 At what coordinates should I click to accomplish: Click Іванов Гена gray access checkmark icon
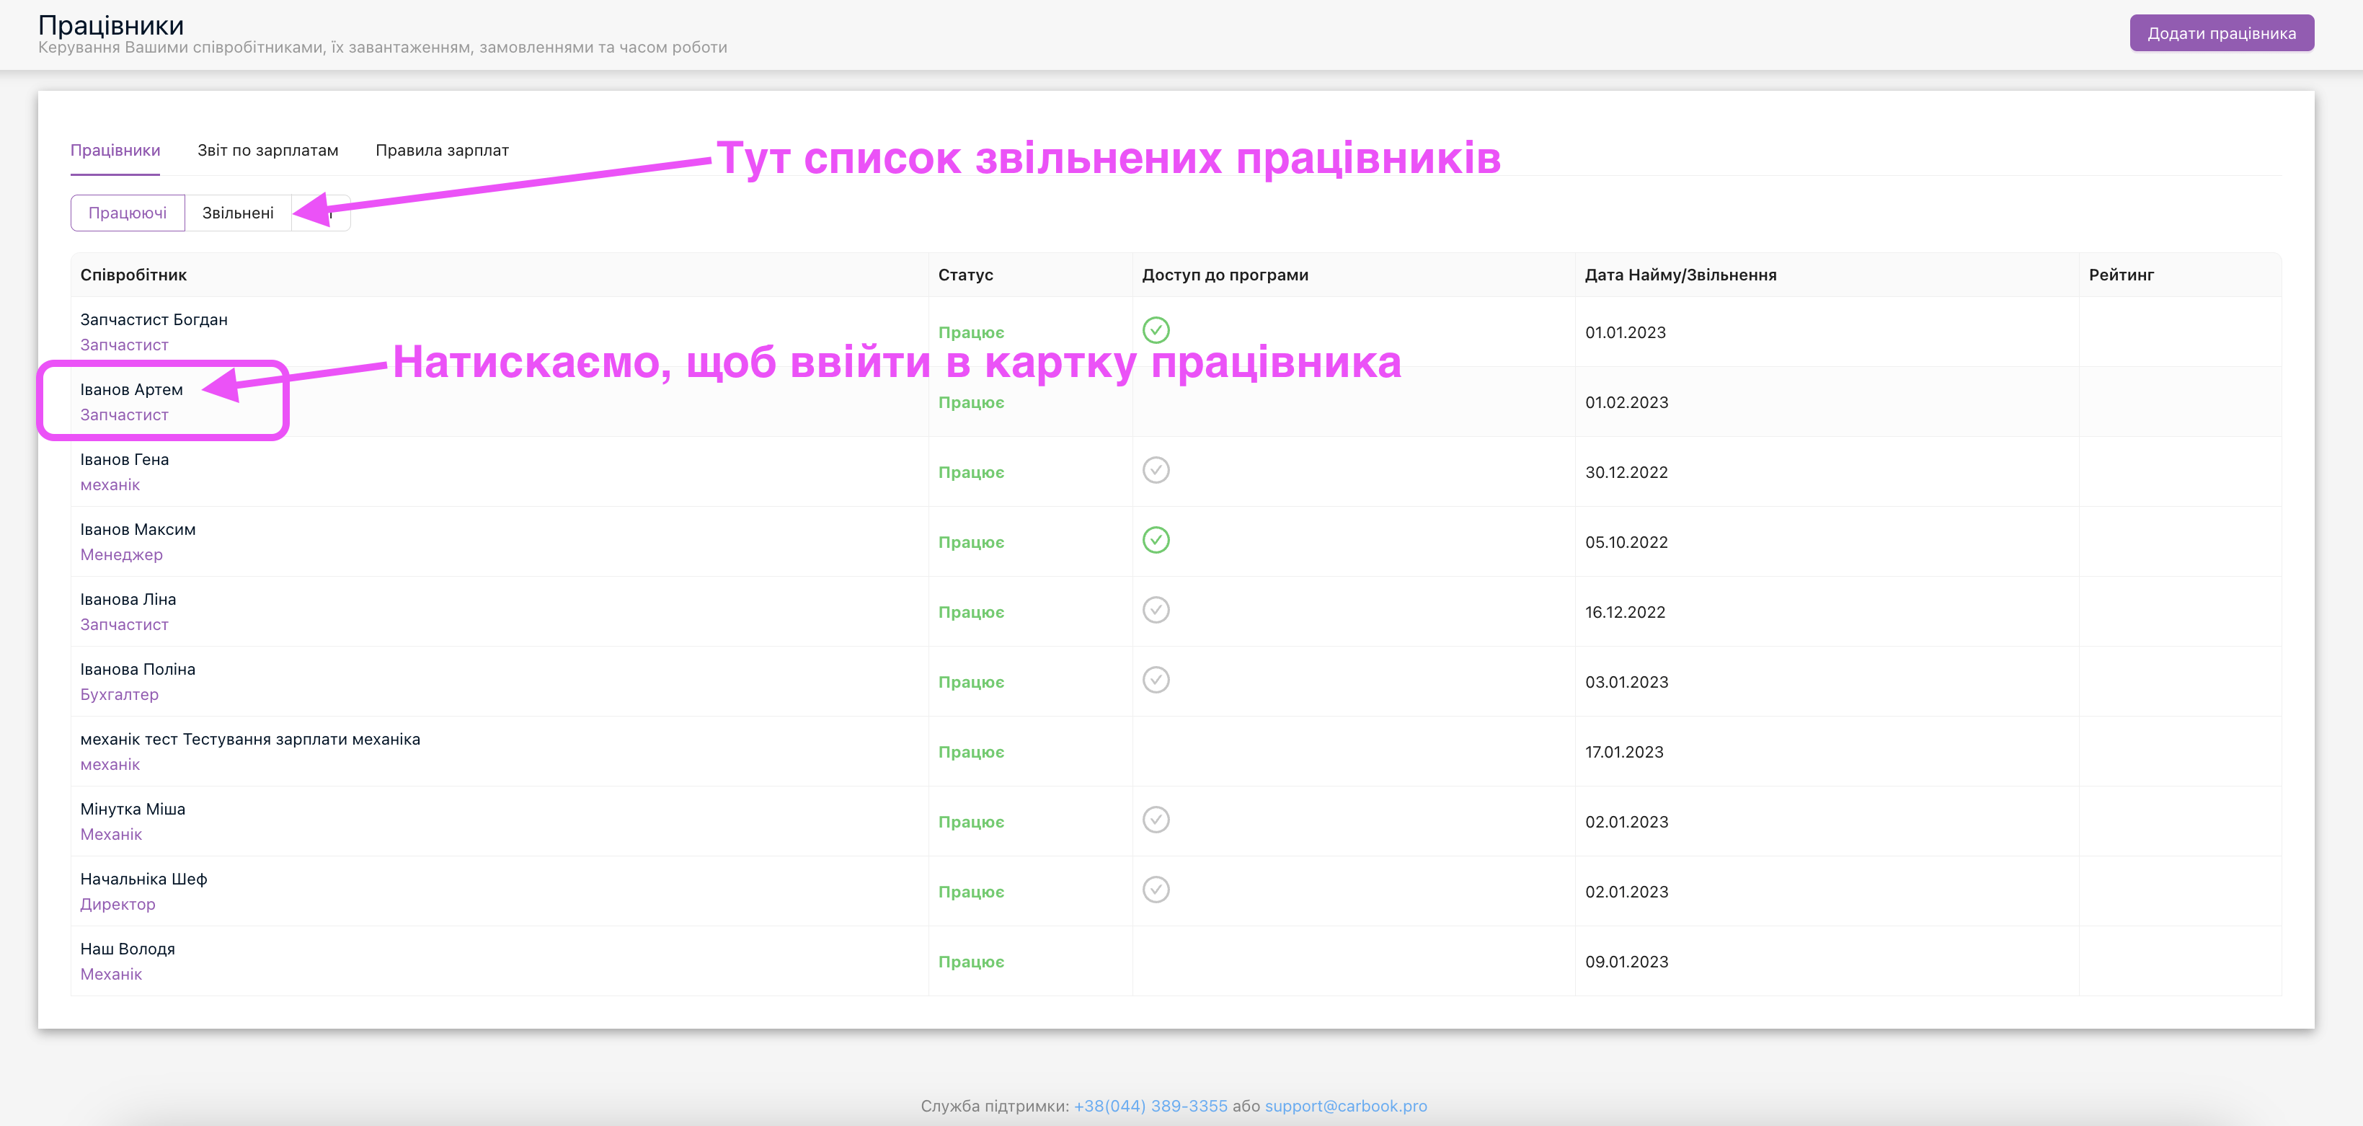(x=1156, y=470)
